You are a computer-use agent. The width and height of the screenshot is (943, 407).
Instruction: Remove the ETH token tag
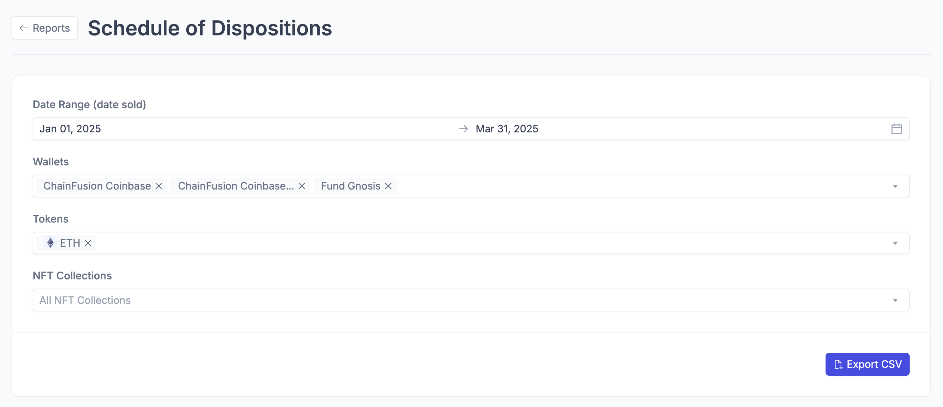coord(88,243)
